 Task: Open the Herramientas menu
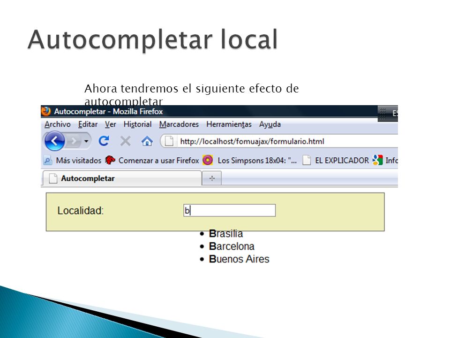tap(229, 124)
